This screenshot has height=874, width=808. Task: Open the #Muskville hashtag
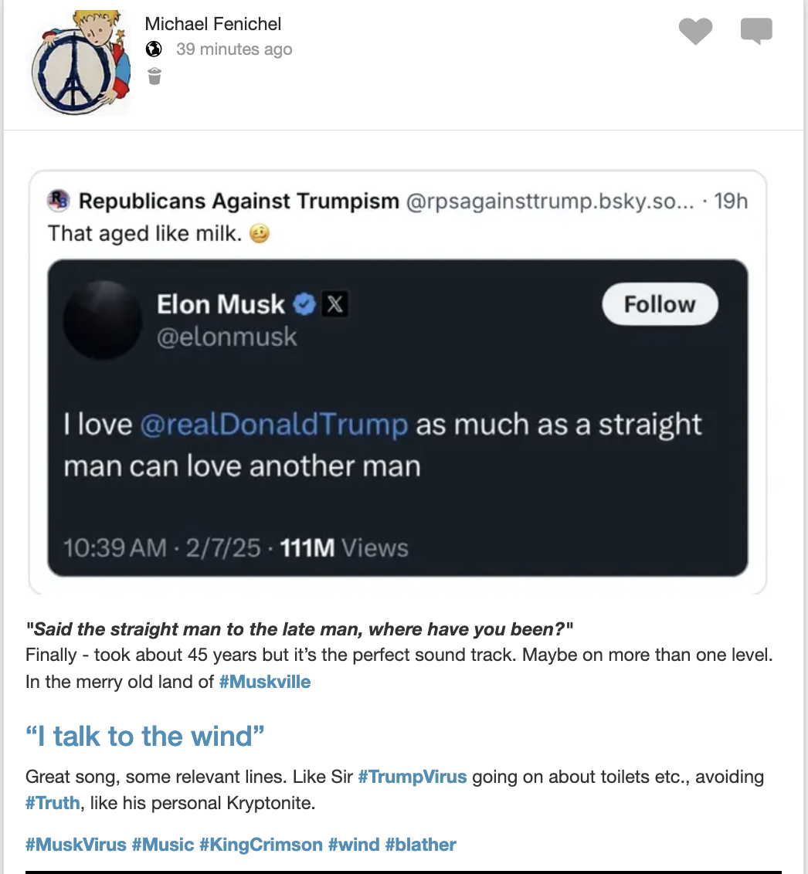[x=265, y=683]
